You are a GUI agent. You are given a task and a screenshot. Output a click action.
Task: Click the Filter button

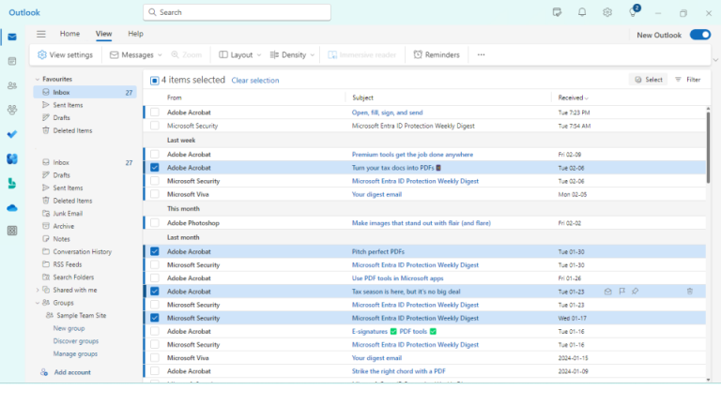687,80
